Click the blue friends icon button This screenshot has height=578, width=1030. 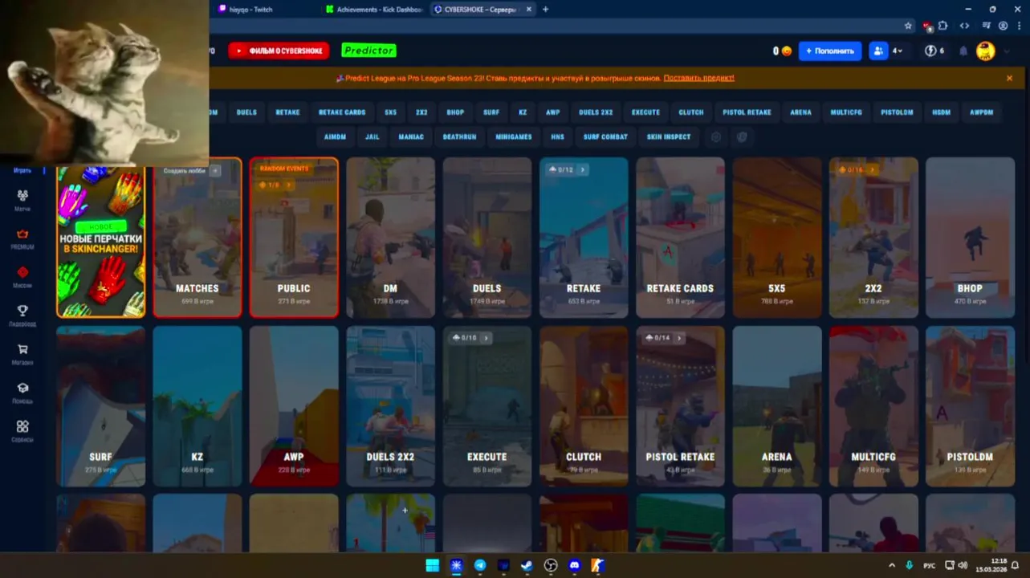pyautogui.click(x=878, y=51)
